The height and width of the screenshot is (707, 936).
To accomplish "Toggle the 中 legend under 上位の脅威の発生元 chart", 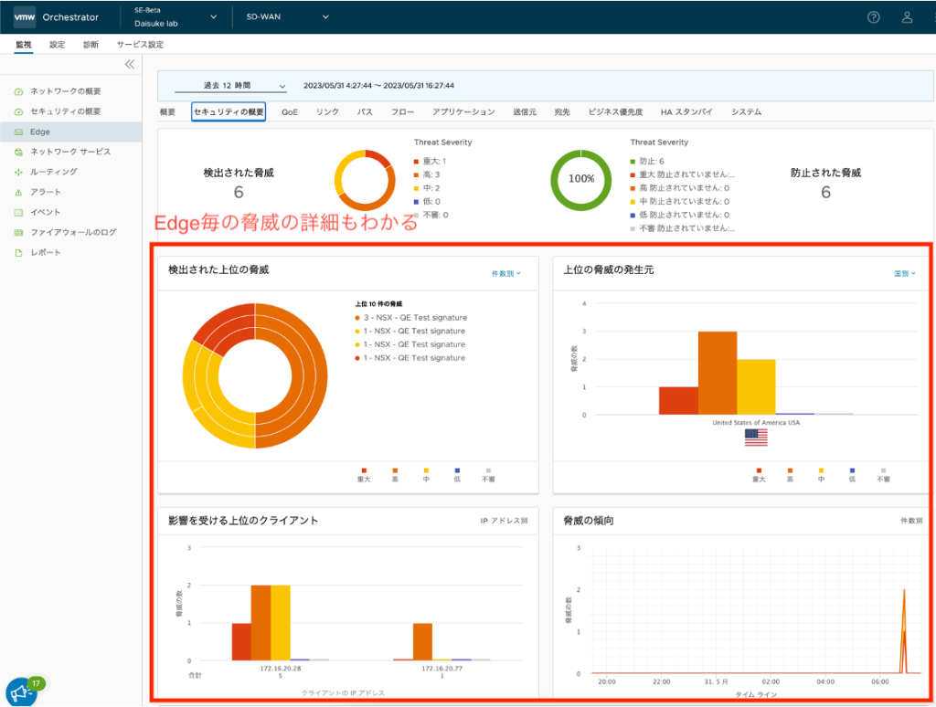I will click(821, 473).
